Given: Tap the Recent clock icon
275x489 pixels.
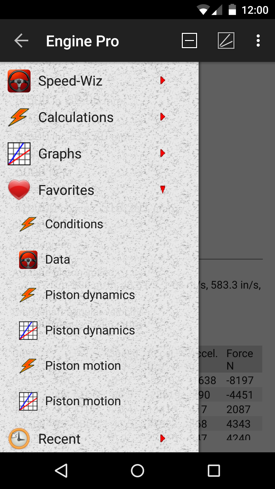Looking at the screenshot, I should tap(19, 439).
